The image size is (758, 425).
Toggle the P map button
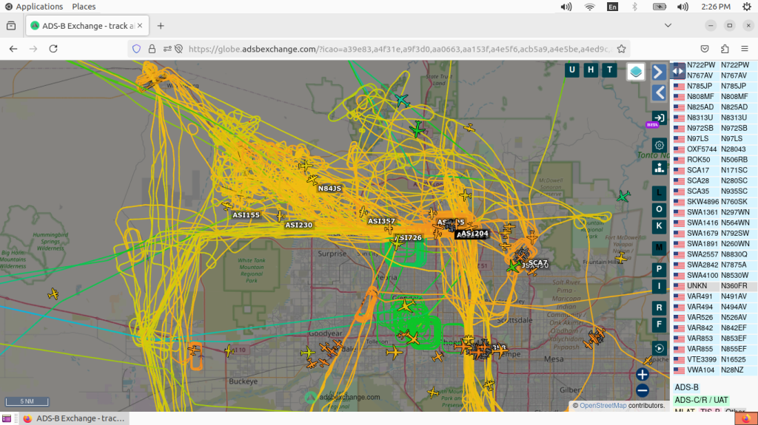pyautogui.click(x=659, y=270)
